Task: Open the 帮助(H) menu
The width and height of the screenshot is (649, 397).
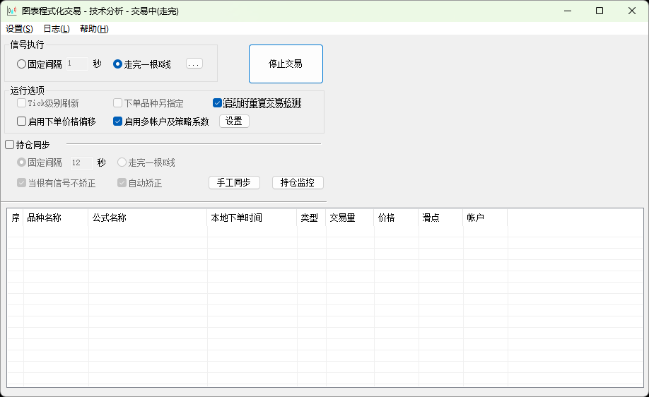Action: tap(94, 29)
